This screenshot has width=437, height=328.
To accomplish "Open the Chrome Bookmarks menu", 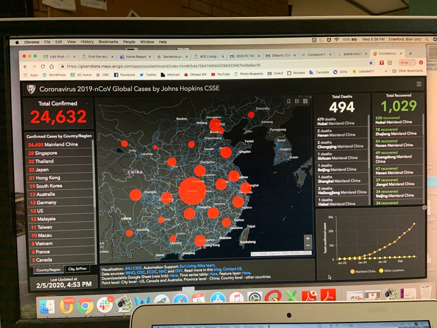I will [108, 42].
